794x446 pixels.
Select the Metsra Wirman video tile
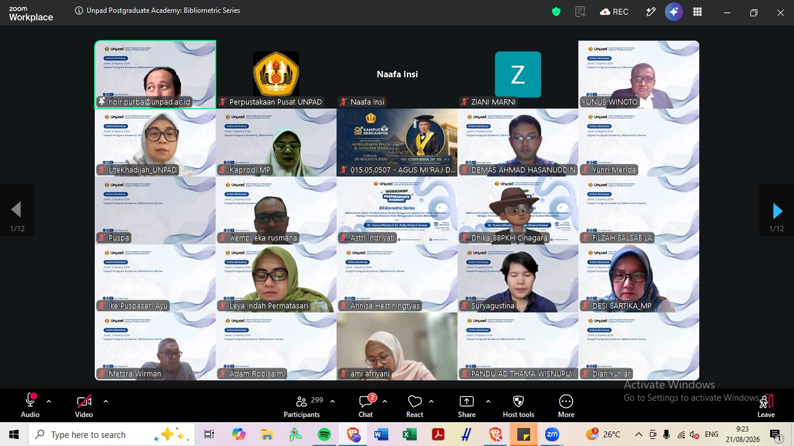tap(155, 347)
